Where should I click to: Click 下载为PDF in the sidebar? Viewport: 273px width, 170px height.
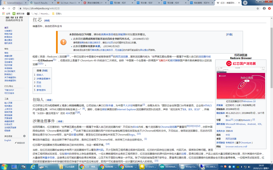(9, 90)
